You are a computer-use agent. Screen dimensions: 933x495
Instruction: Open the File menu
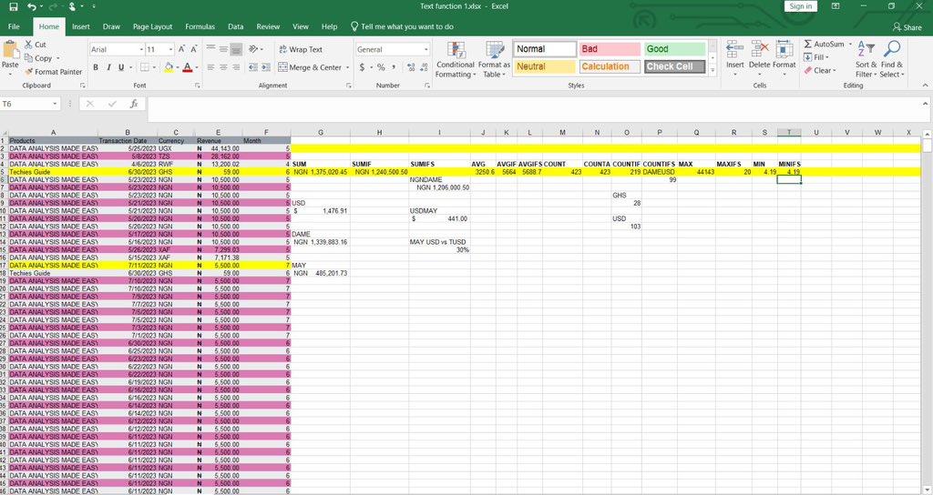pyautogui.click(x=14, y=26)
